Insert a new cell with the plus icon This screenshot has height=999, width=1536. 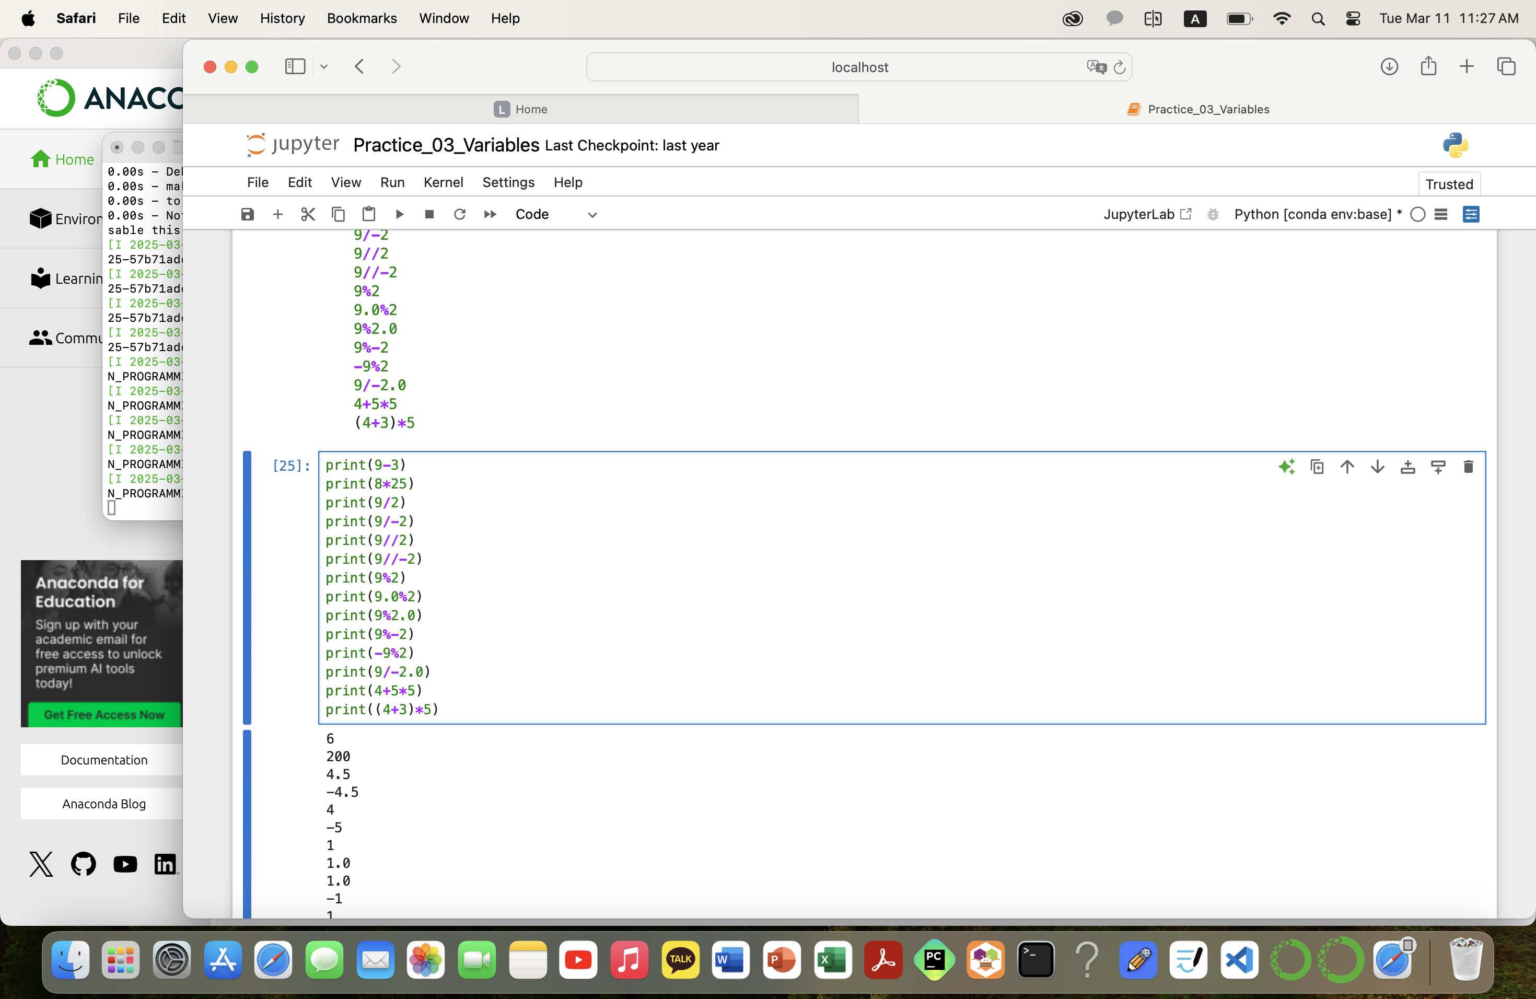pyautogui.click(x=277, y=214)
